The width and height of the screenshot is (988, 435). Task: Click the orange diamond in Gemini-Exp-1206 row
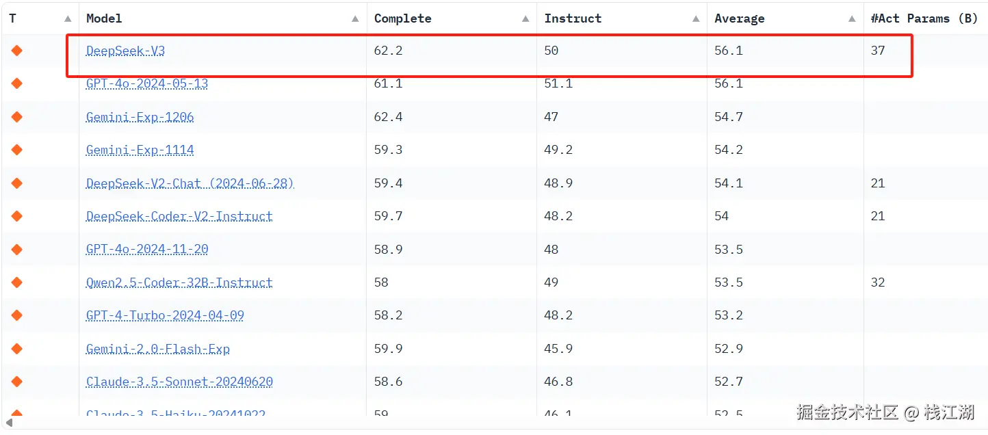(x=17, y=117)
